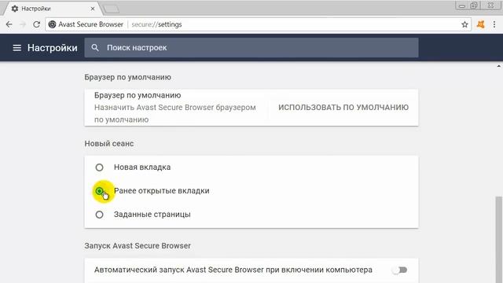Screen dimensions: 503x283
Task: Click ИСПОЛЬЗОВАТЬ ПО УМОЛЧАНИЮ button
Action: tap(343, 108)
